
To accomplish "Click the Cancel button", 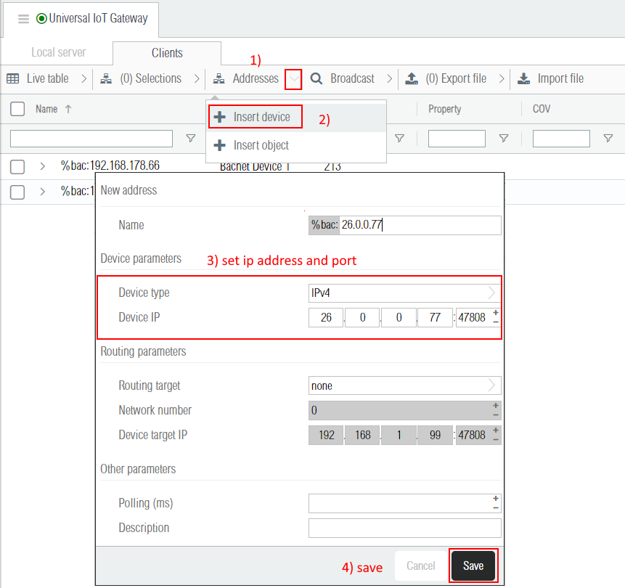I will (x=420, y=565).
